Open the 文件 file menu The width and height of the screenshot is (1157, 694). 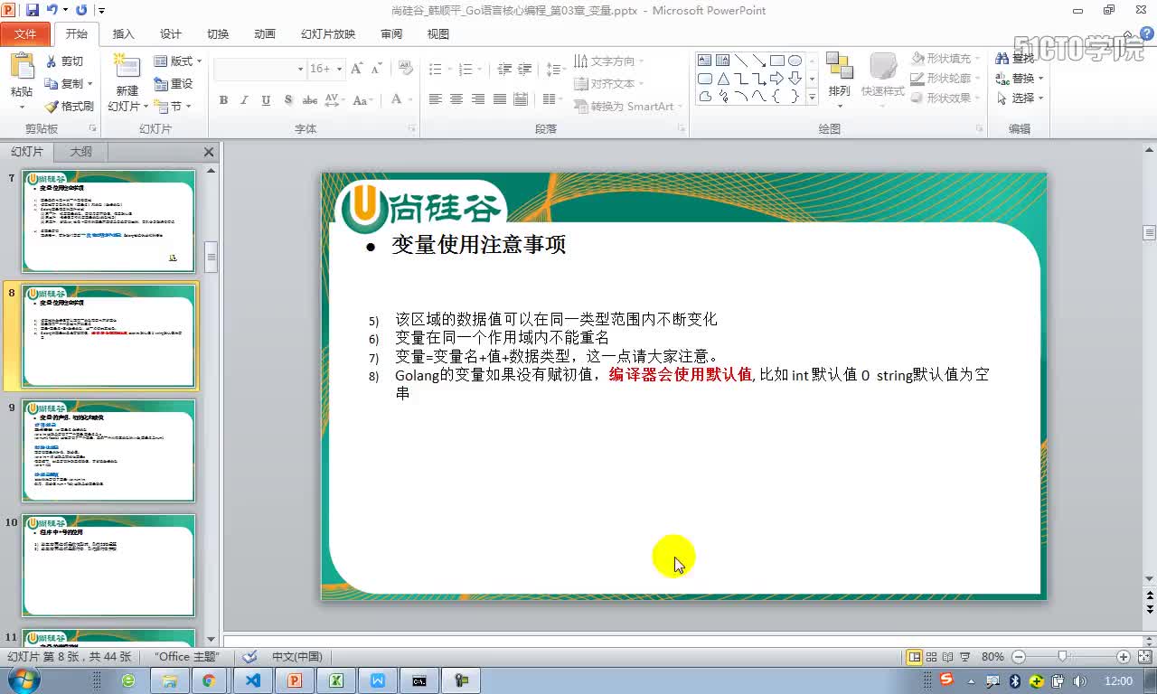(x=25, y=34)
